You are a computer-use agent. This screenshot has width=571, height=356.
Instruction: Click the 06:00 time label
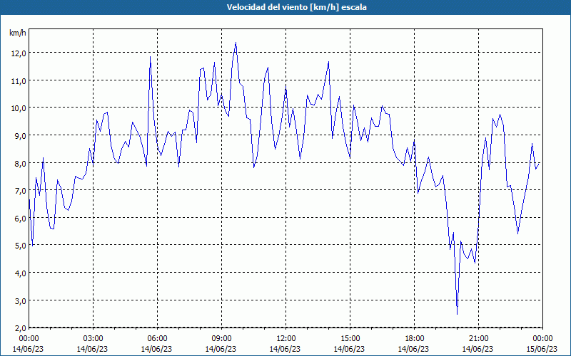[x=157, y=339]
